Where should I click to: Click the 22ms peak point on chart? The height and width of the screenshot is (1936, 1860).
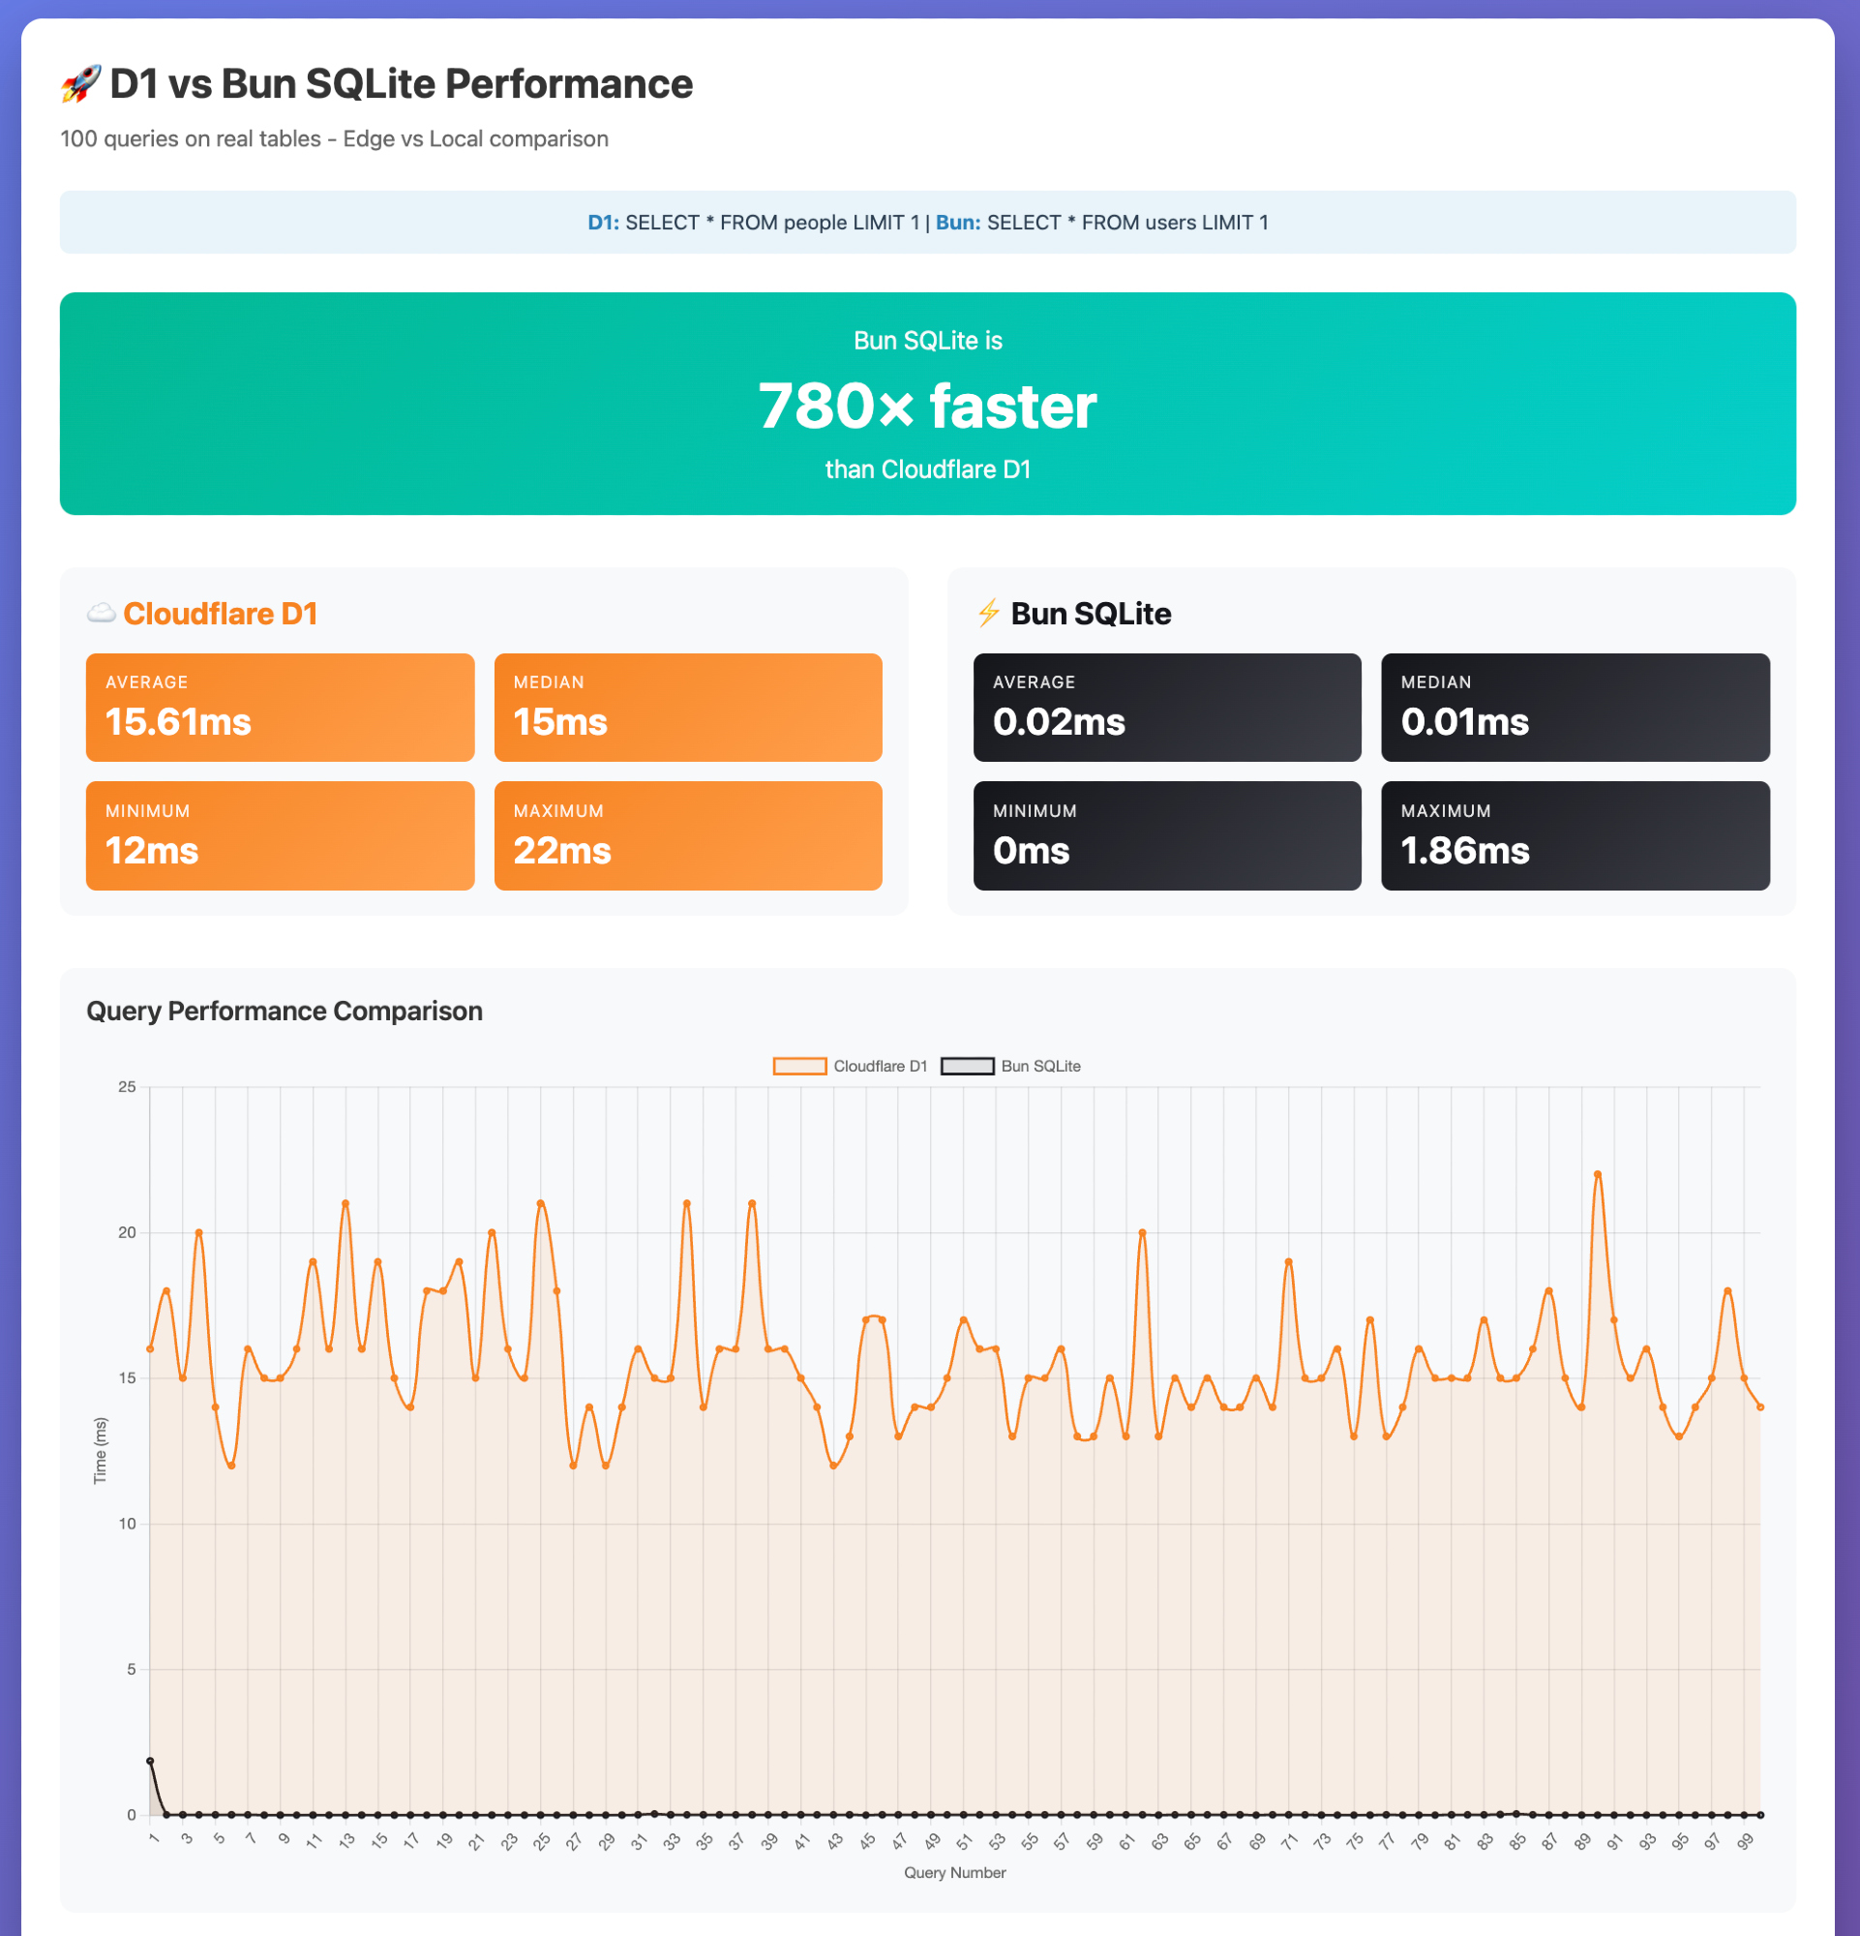(x=1598, y=1174)
